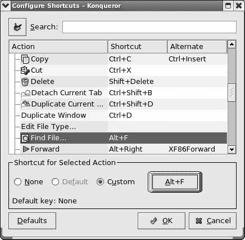
Task: Click the Detach Current Tab icon
Action: click(25, 93)
